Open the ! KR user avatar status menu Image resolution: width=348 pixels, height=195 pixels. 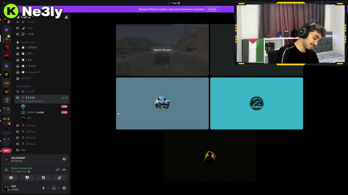[7, 188]
